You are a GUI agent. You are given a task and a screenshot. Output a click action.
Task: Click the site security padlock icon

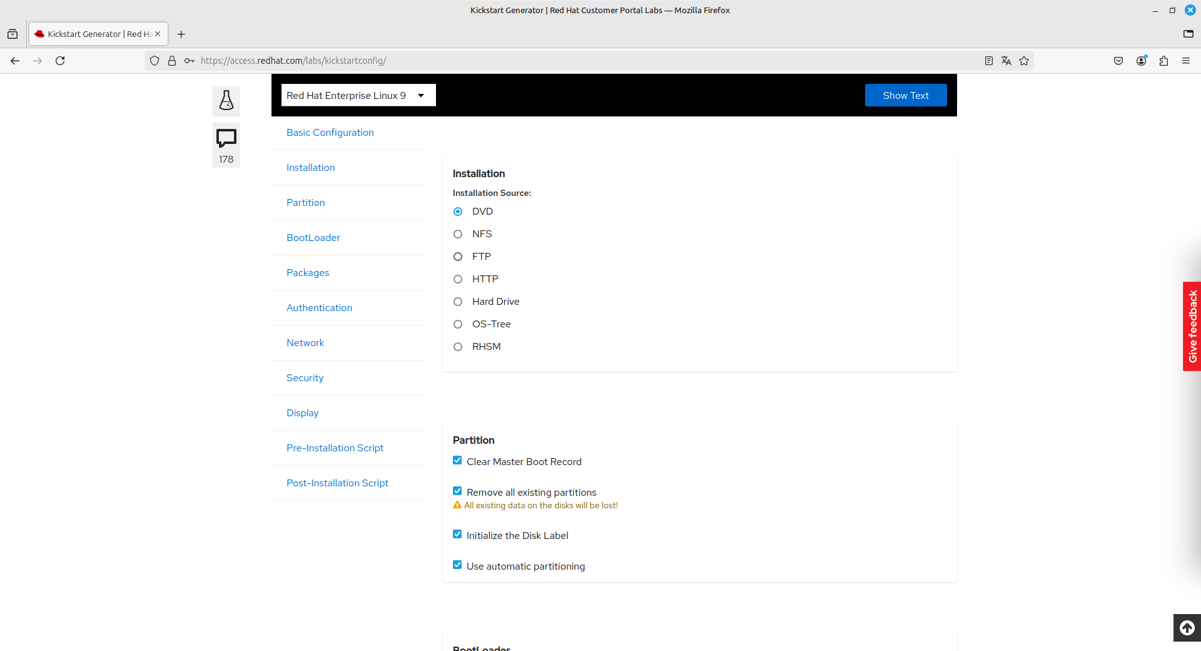[172, 61]
